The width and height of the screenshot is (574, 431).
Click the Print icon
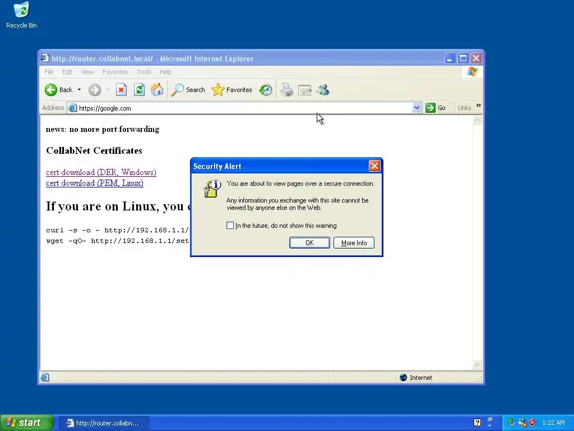coord(287,90)
